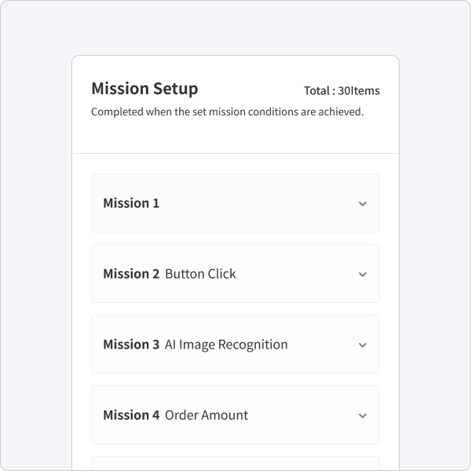Click the chevron icon on Mission 2 row
Screen dimensions: 471x471
(363, 274)
